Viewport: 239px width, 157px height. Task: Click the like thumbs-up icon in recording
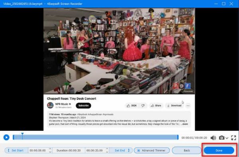click(128, 106)
